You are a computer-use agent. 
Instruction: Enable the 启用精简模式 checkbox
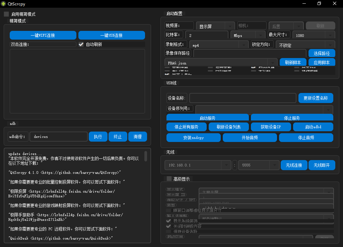(6, 14)
